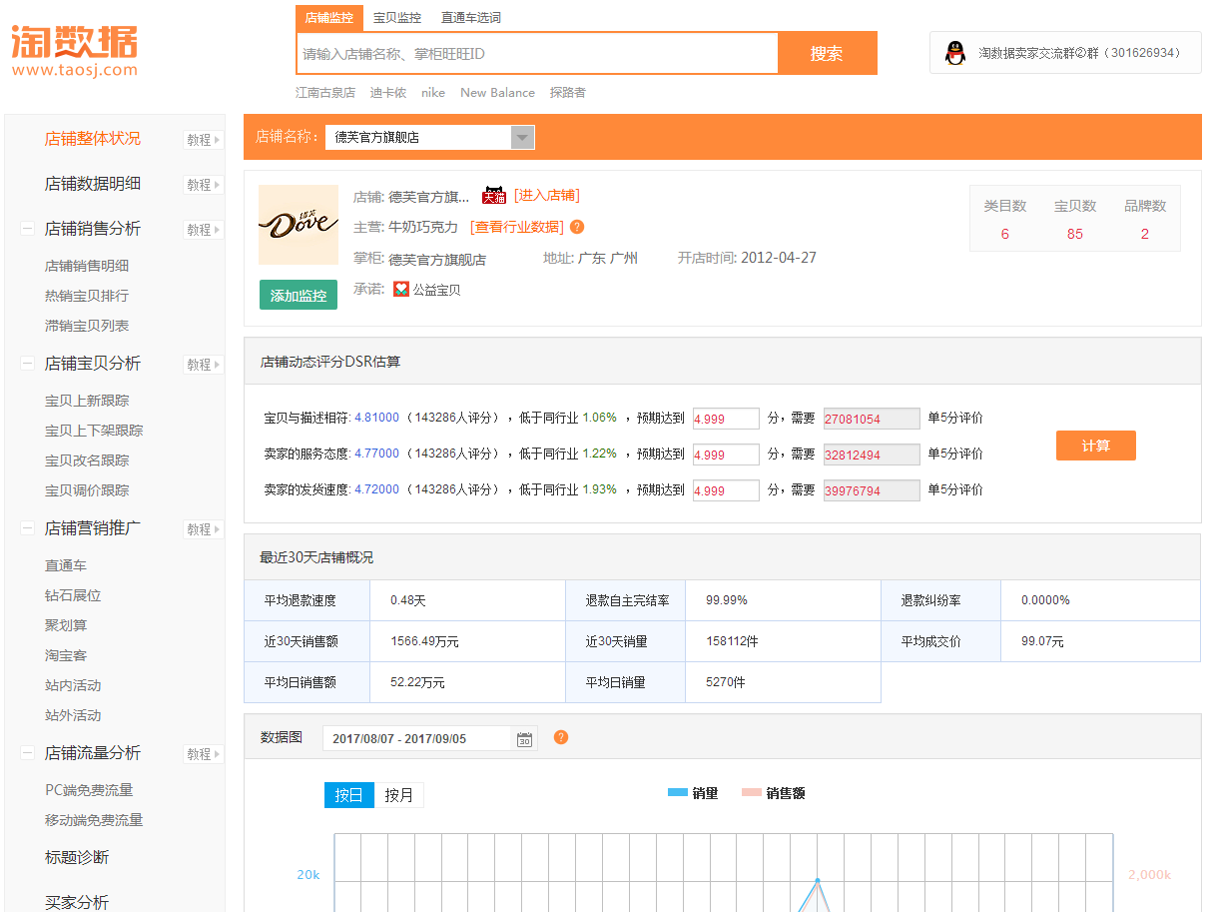Click the Tmall cat icon beside shop name
The height and width of the screenshot is (912, 1210).
coord(494,196)
